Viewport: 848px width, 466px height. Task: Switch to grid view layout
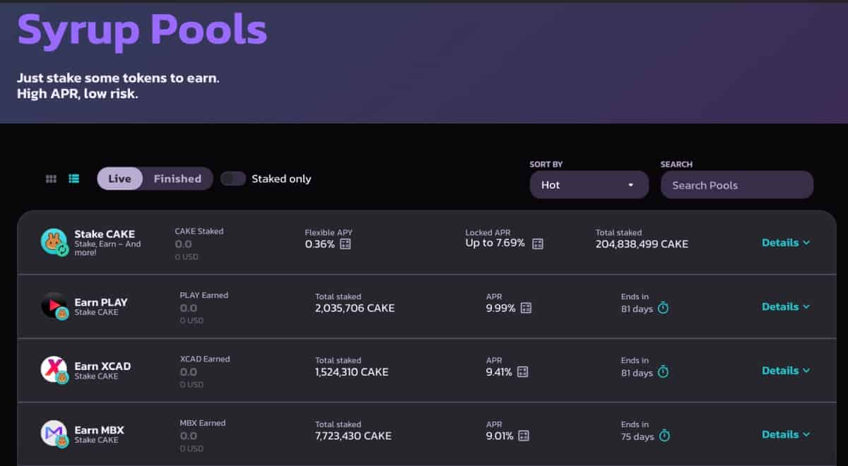50,179
